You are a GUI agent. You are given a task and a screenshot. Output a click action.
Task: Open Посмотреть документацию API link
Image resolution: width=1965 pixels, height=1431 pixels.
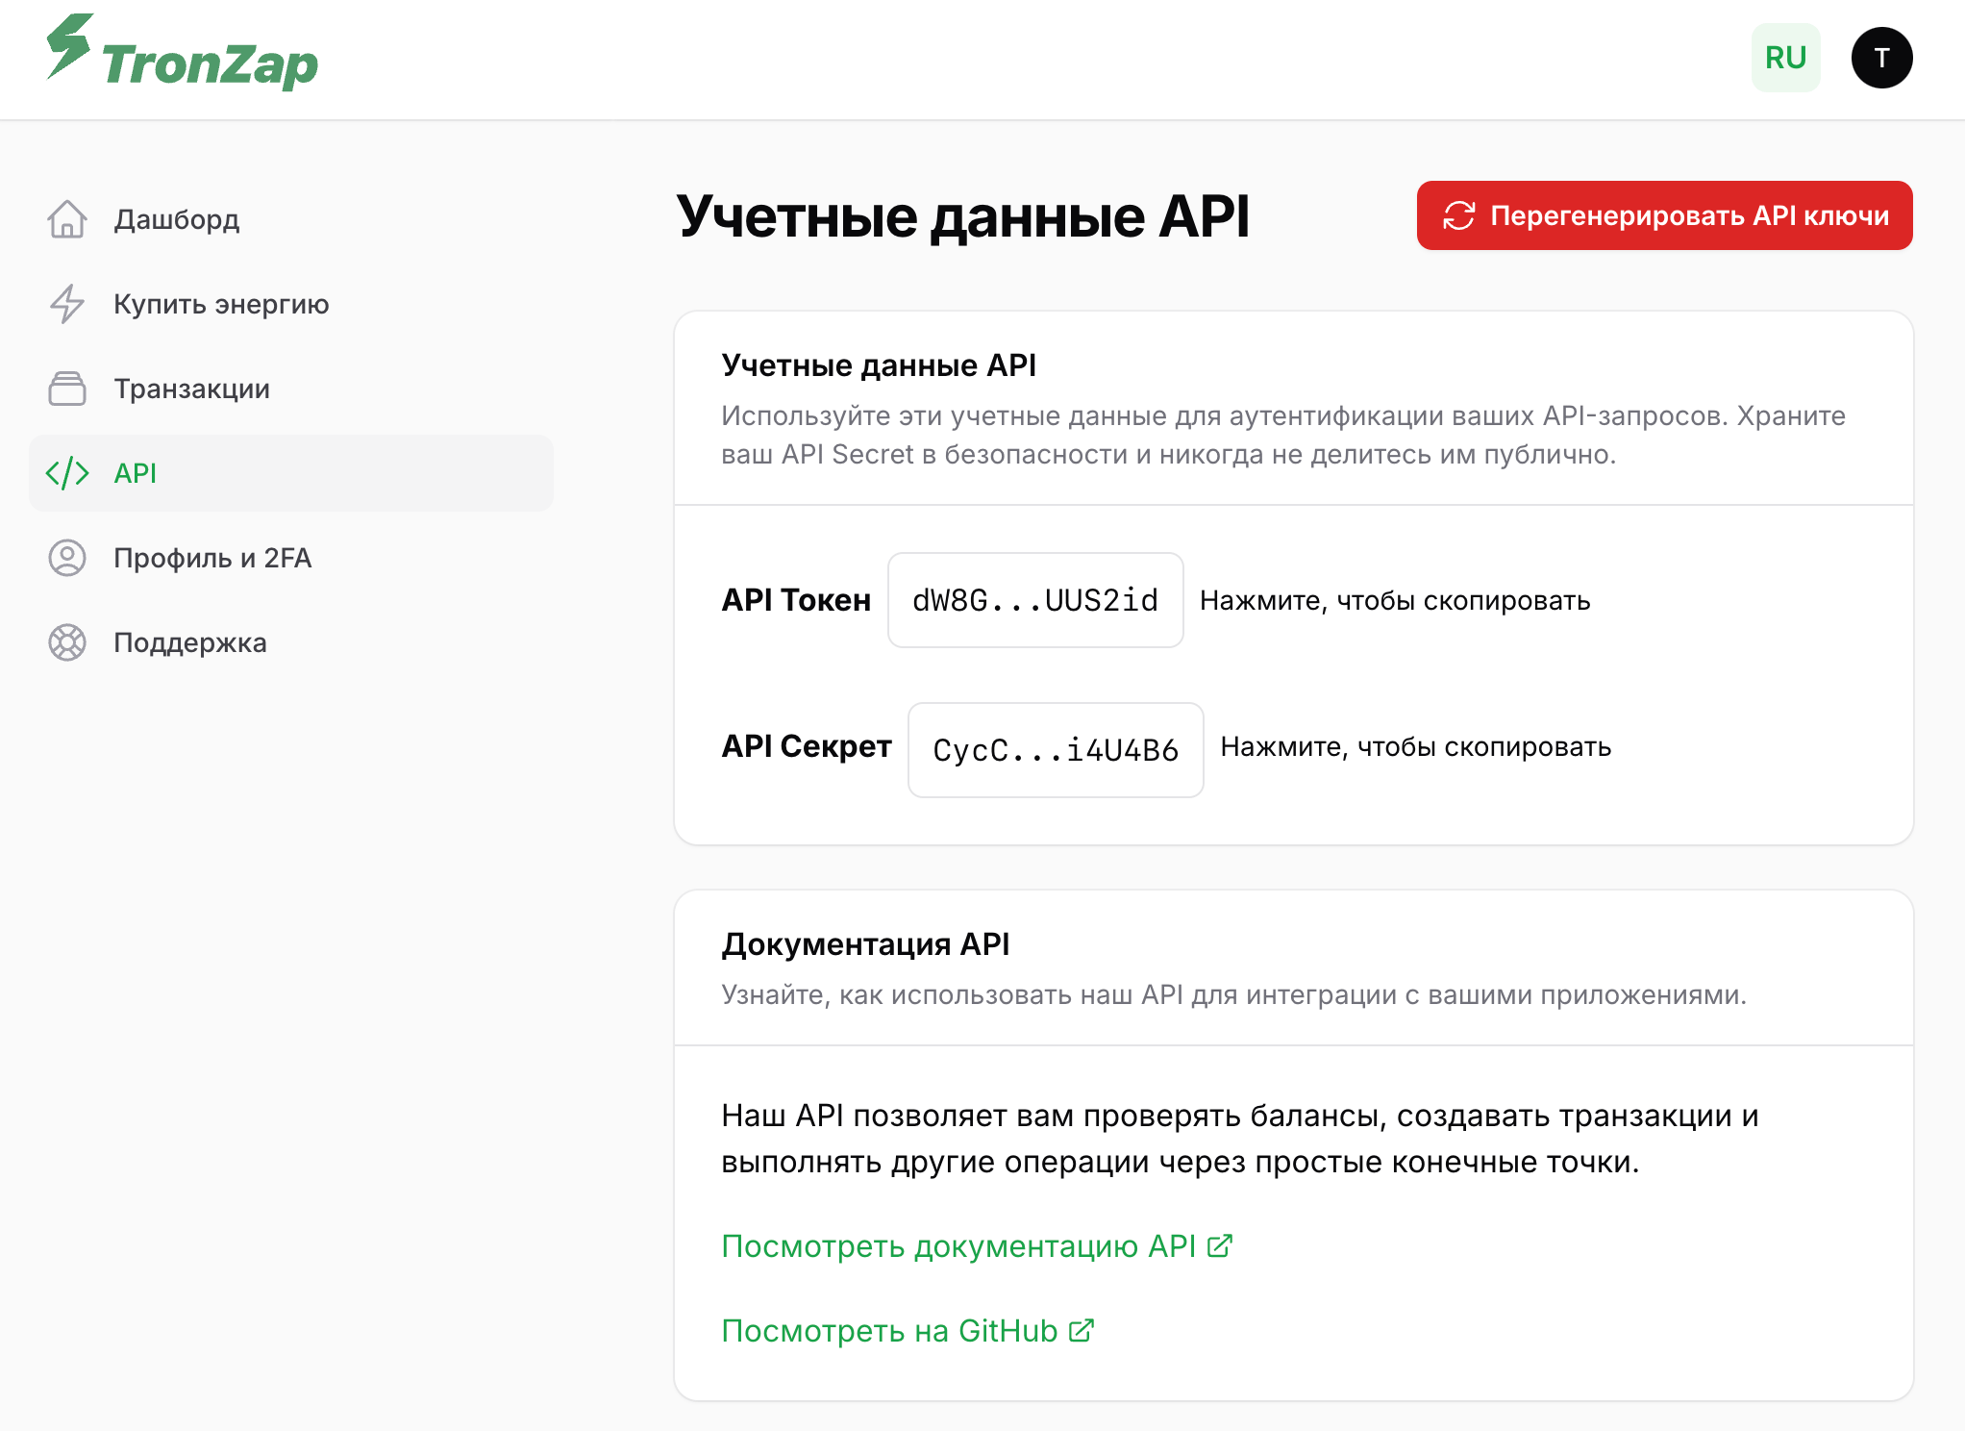(x=977, y=1246)
